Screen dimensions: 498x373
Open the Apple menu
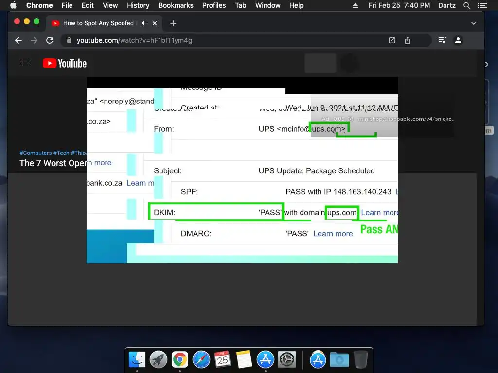tap(13, 5)
